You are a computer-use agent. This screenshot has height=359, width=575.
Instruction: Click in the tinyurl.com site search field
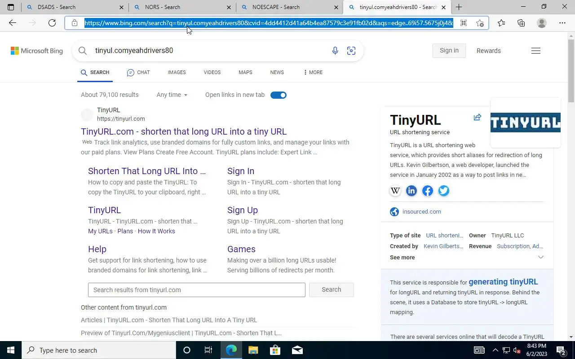(197, 290)
